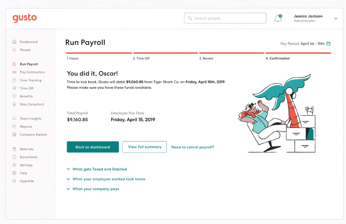346x224 pixels.
Task: Select Team Insights from the sidebar
Action: point(30,118)
